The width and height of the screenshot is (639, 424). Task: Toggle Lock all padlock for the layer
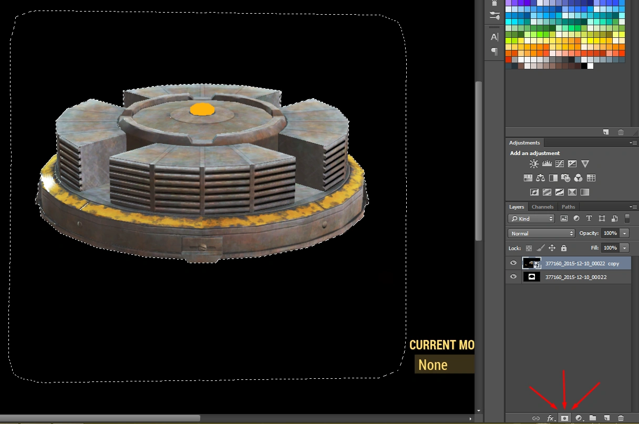tap(564, 248)
